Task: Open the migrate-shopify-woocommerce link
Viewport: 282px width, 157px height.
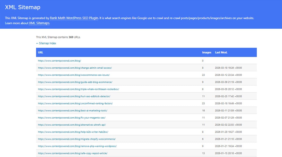Action: point(77,139)
